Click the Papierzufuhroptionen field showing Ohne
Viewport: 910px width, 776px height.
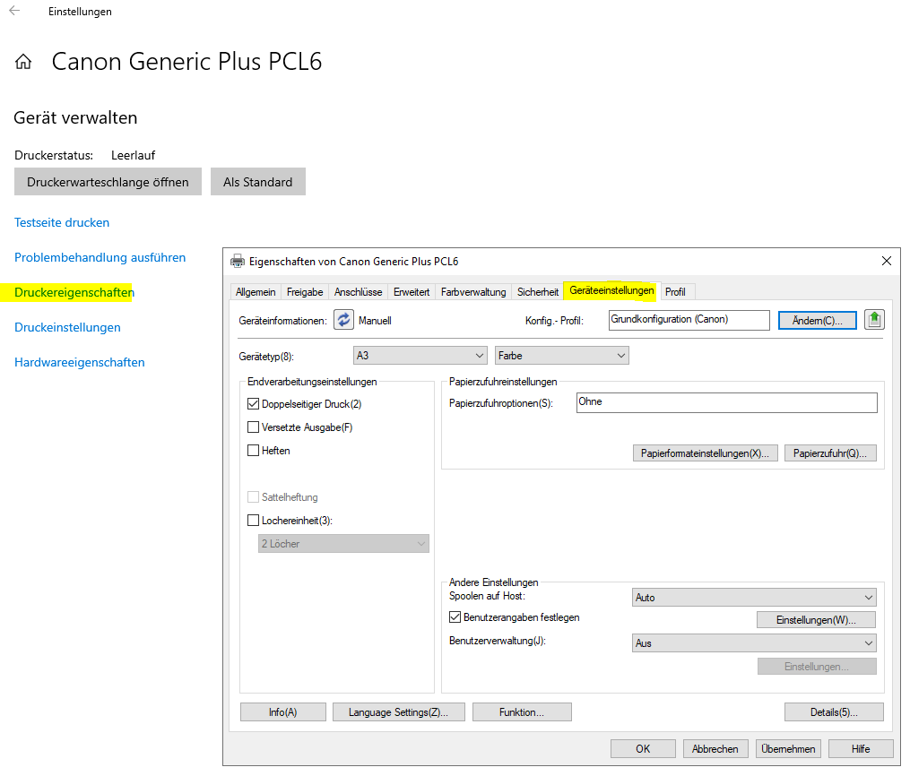coord(726,402)
